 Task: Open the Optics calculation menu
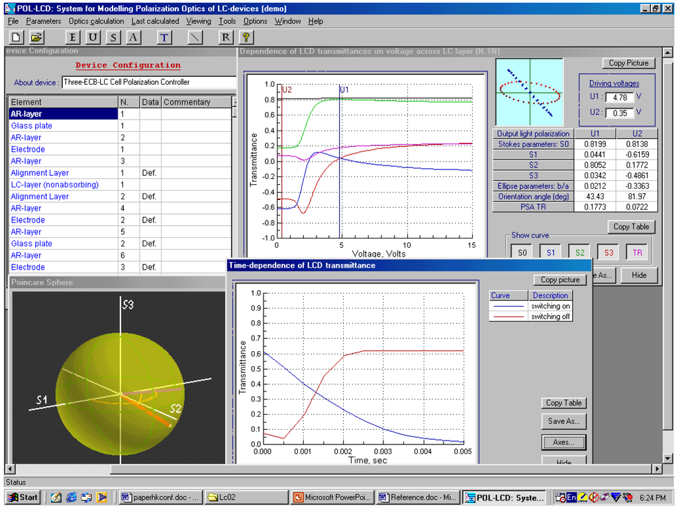96,21
